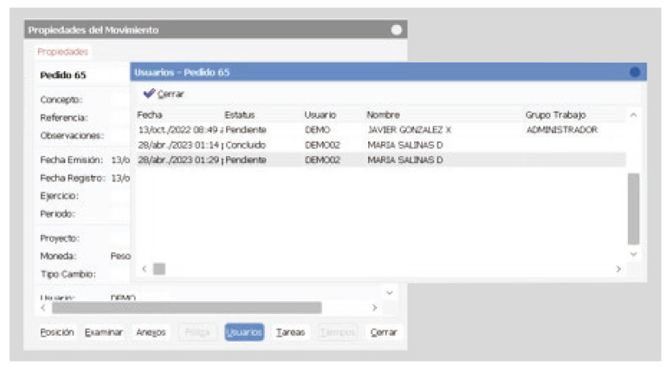Click the Grupo Trabajo column header
Viewport: 670px width, 369px height.
pyautogui.click(x=555, y=115)
